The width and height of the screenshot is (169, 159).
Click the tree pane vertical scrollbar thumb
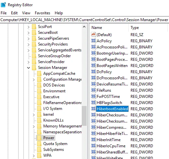click(84, 116)
